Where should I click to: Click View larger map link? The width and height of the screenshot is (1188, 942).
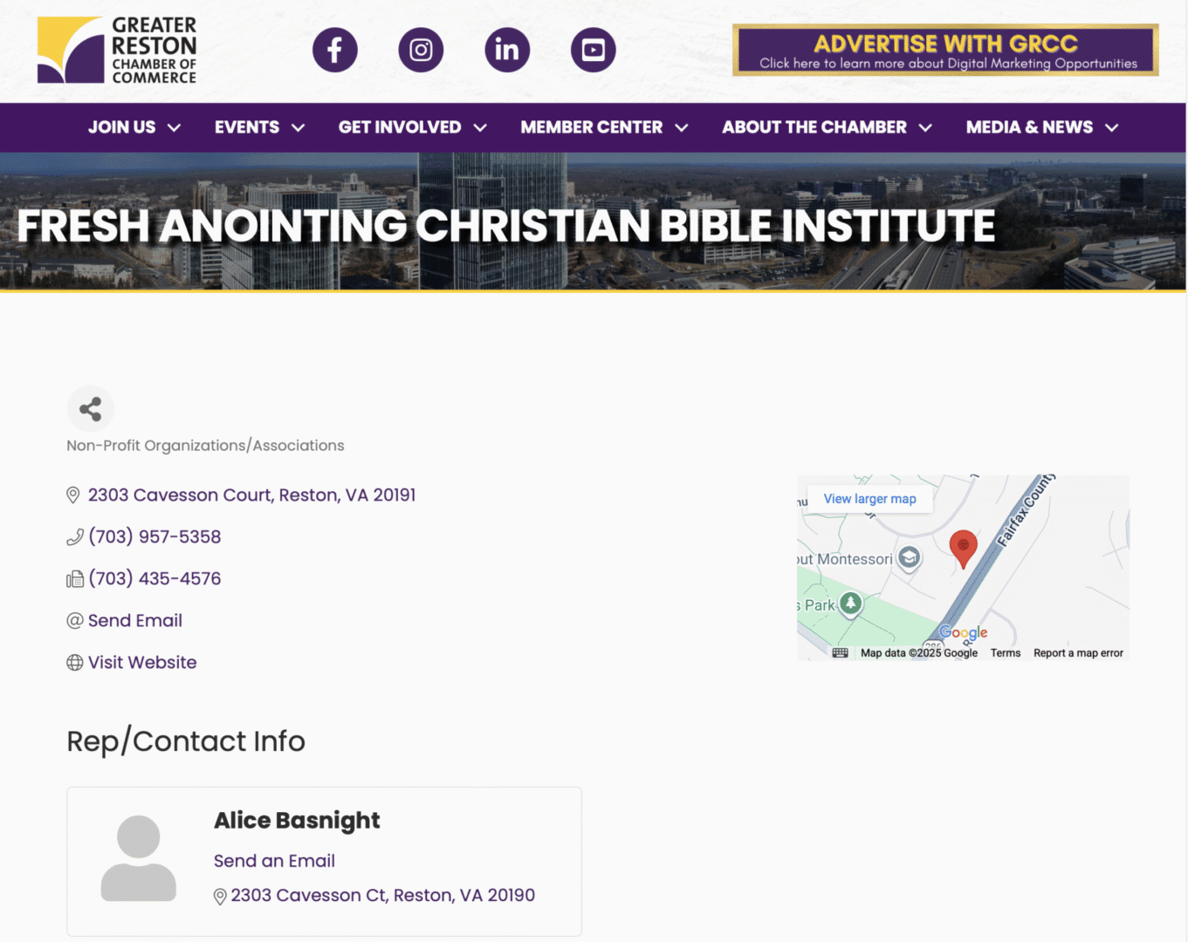[869, 499]
